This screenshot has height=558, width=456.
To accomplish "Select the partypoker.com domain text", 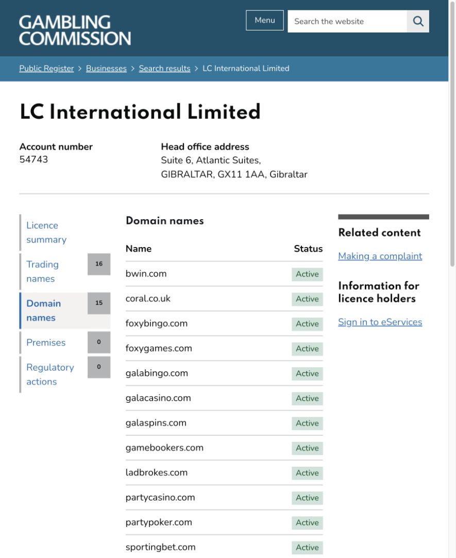I will 159,522.
